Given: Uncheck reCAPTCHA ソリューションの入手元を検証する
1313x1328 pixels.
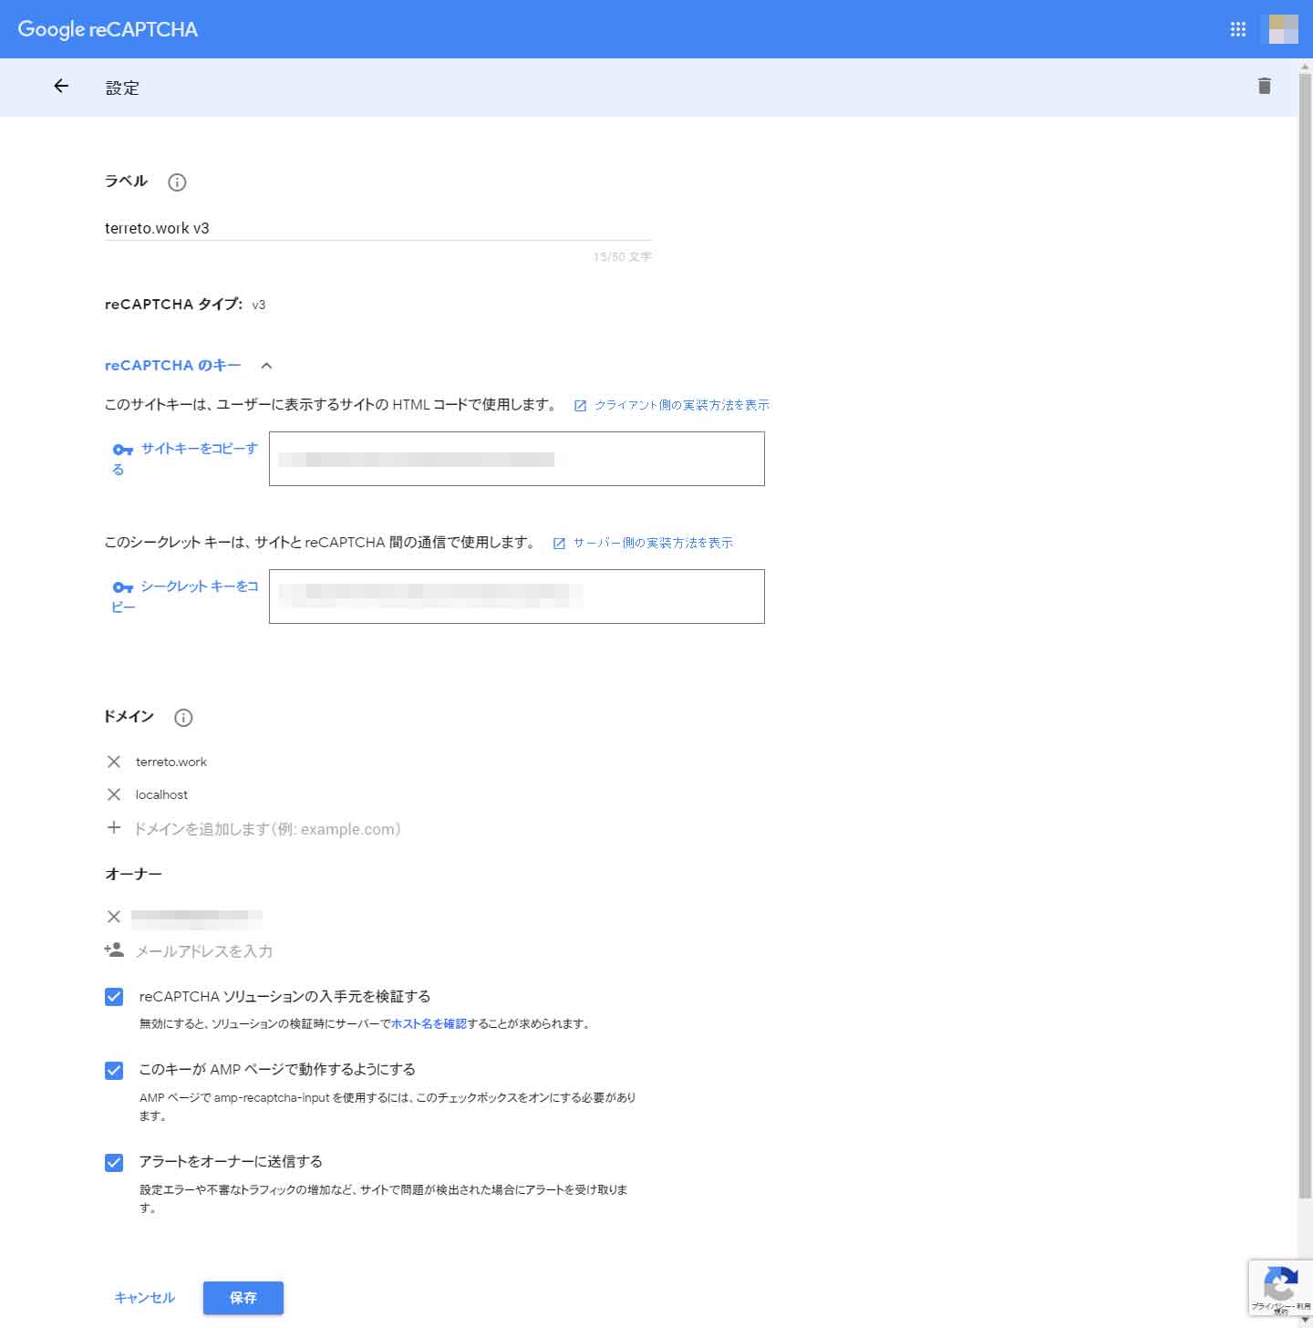Looking at the screenshot, I should [114, 997].
